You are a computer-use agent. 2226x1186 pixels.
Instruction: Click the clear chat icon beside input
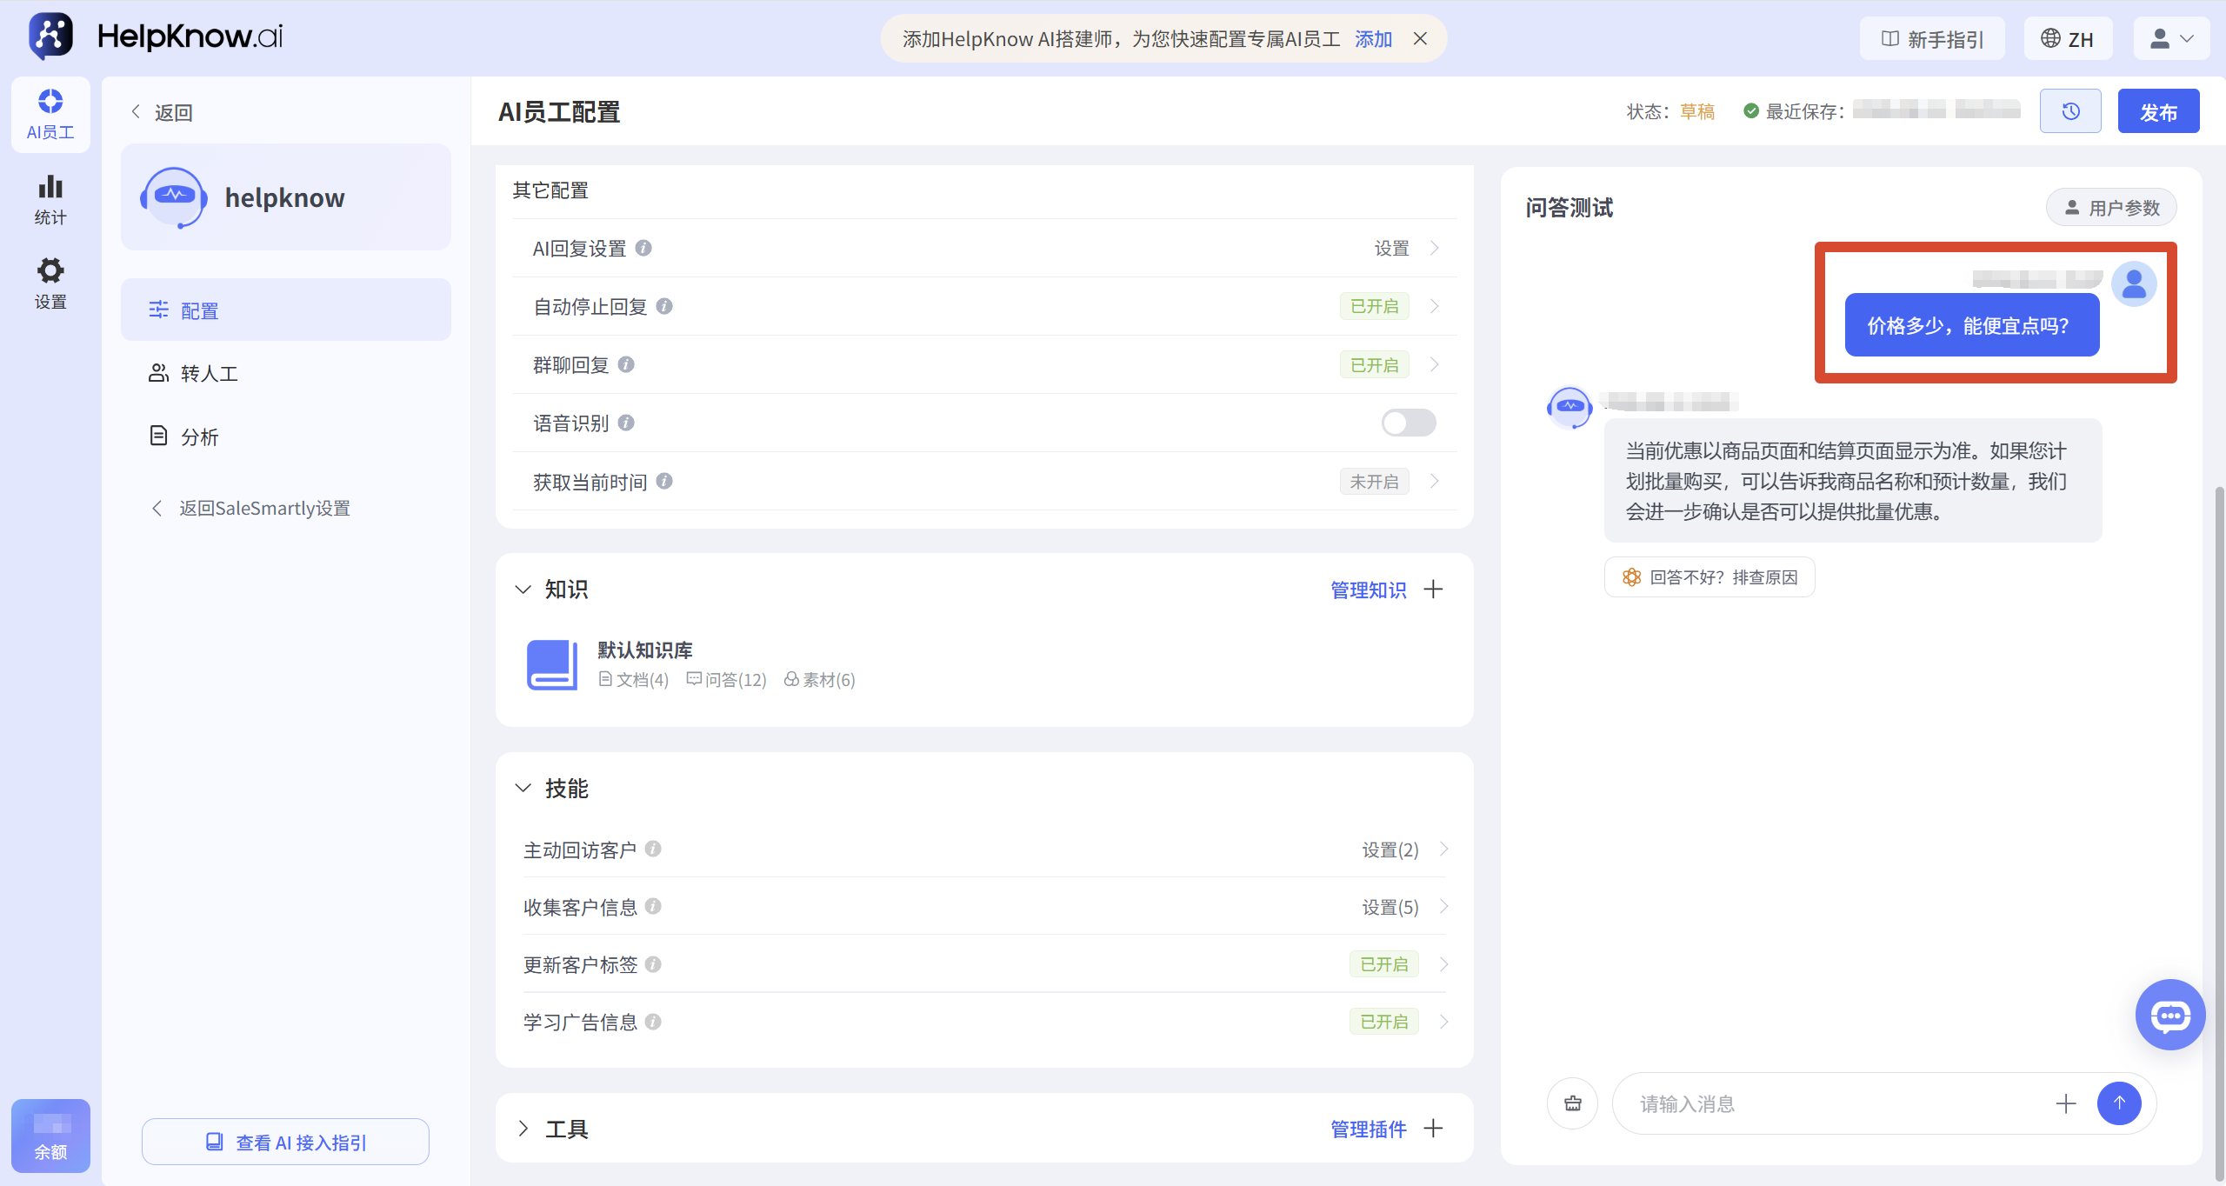[x=1573, y=1103]
